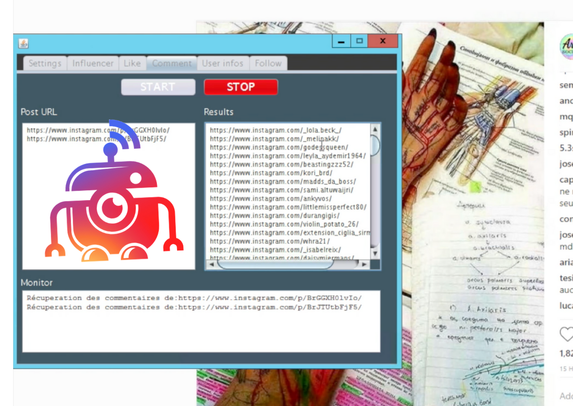Click the red STOP button
The width and height of the screenshot is (573, 406).
[x=241, y=87]
